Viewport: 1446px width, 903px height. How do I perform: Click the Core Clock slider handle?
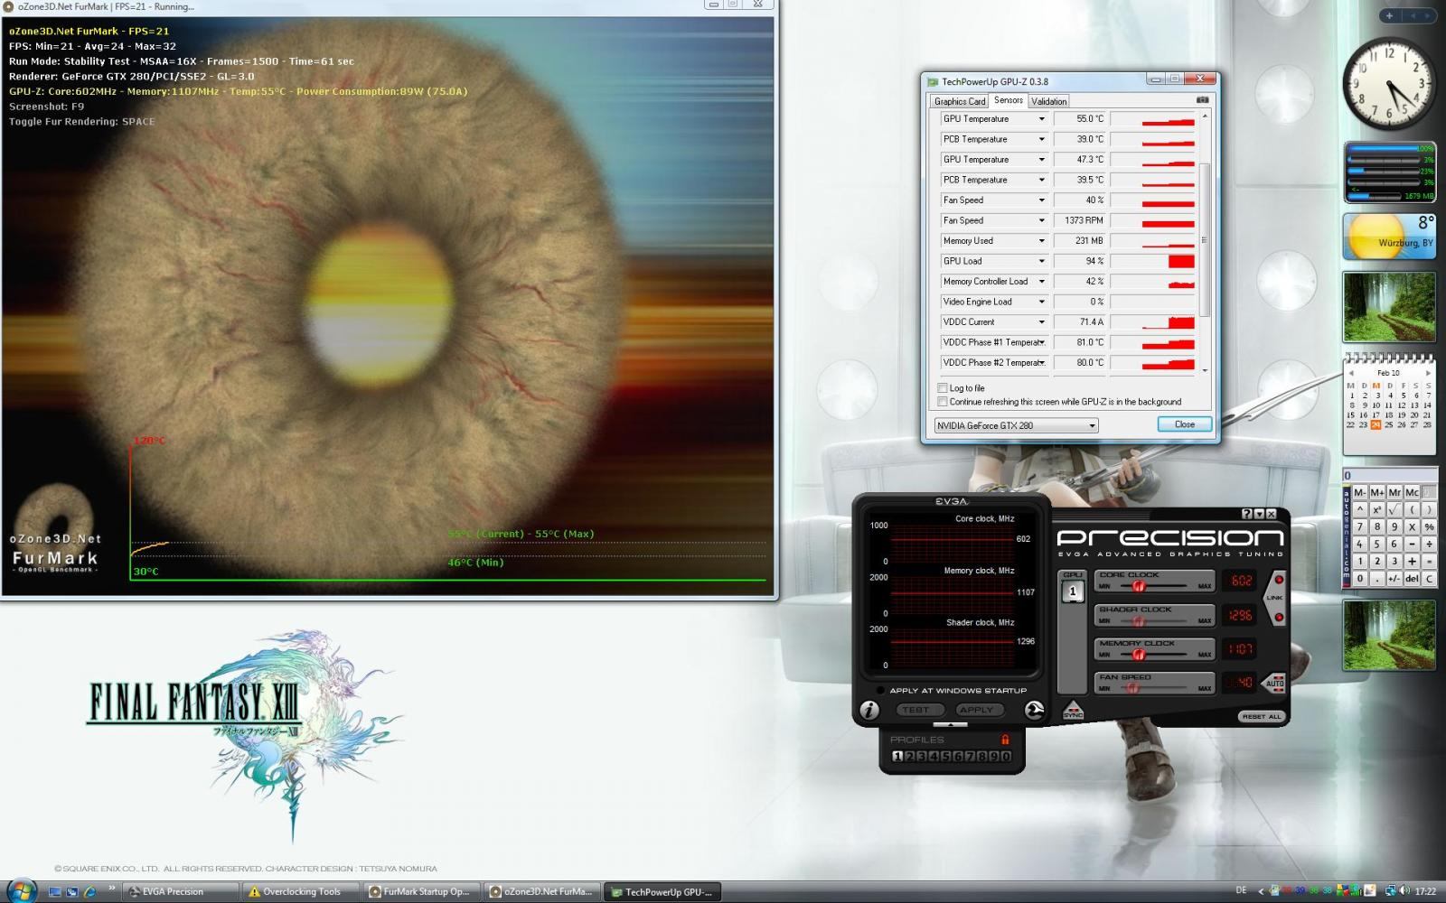point(1139,586)
